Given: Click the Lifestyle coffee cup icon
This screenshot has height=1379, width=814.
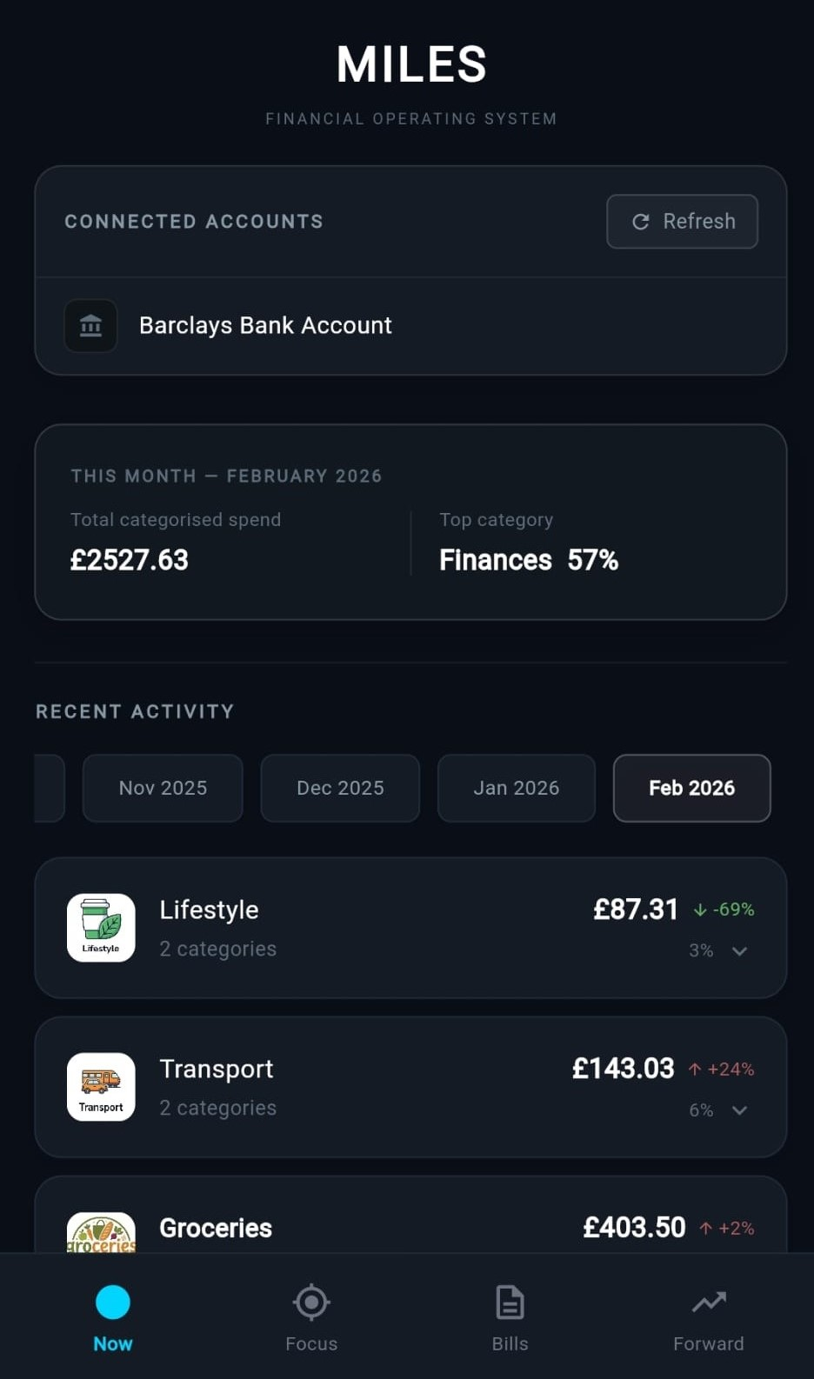Looking at the screenshot, I should [x=101, y=927].
